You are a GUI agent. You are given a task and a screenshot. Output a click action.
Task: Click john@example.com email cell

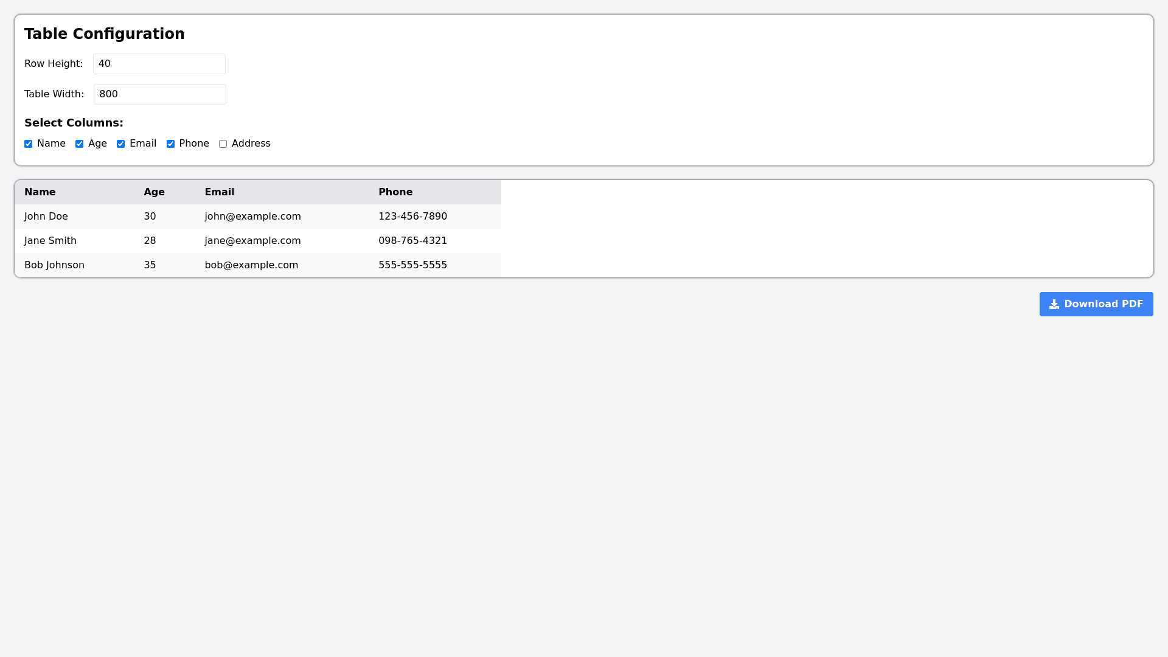click(x=253, y=217)
